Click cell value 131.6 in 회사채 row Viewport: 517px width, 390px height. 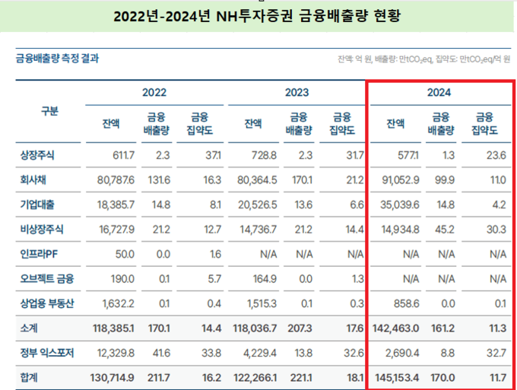coord(159,180)
